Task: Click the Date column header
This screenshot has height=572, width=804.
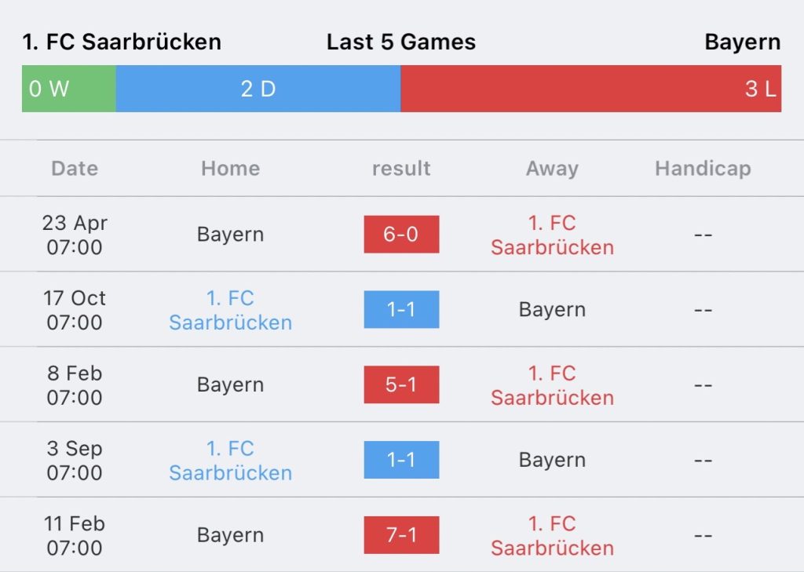Action: coord(75,168)
